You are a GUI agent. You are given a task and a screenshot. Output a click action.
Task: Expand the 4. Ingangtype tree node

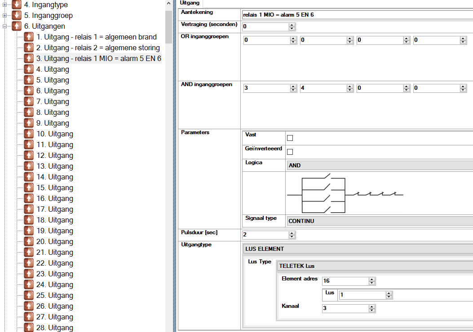pyautogui.click(x=5, y=4)
